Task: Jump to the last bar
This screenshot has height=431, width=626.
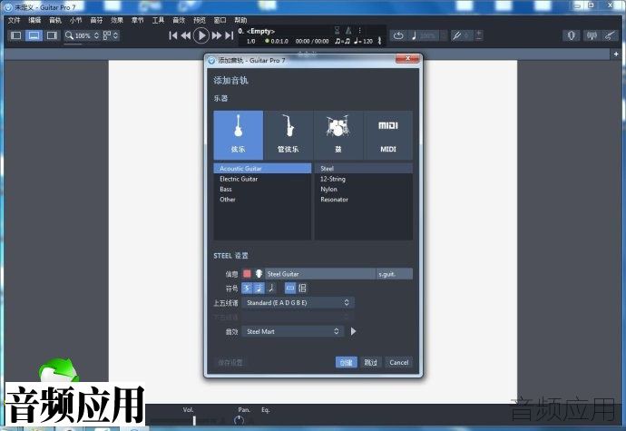Action: 230,35
